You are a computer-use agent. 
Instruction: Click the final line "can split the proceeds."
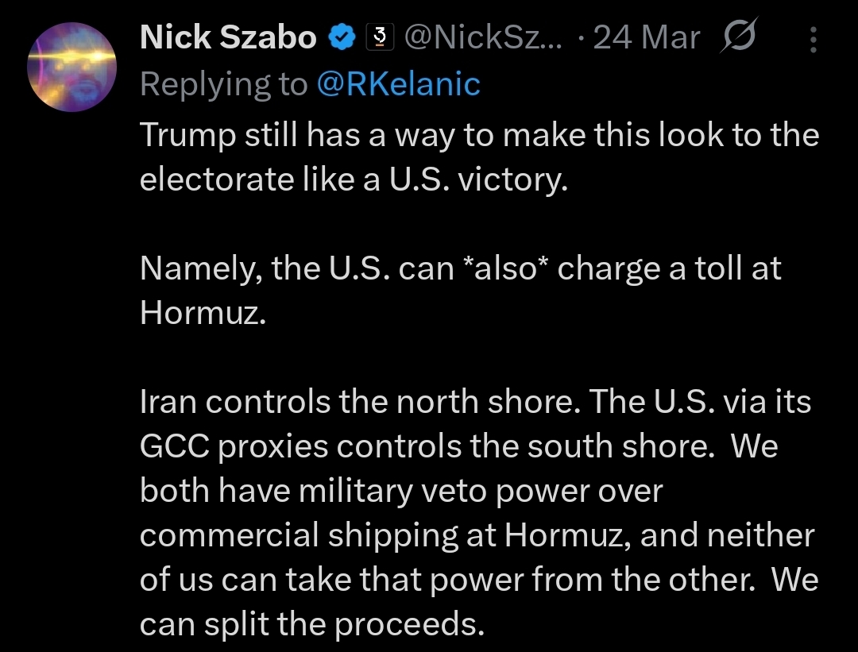click(311, 625)
